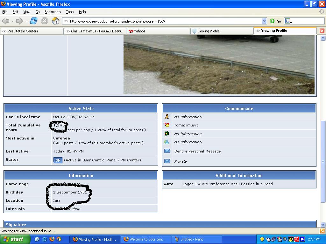
Task: Click the vertical scrollbar thumb
Action: 323,161
